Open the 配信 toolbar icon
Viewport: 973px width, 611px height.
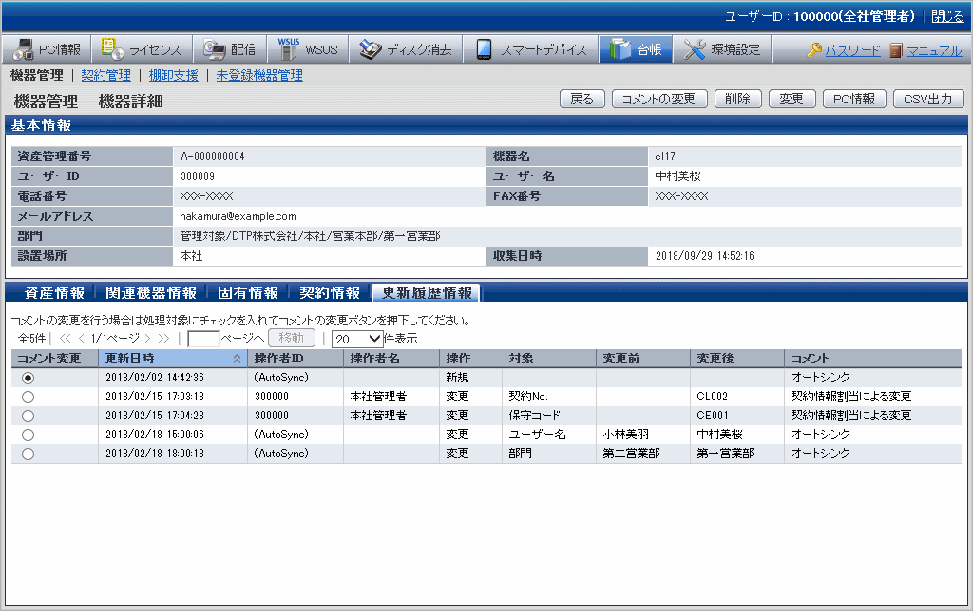[x=214, y=49]
